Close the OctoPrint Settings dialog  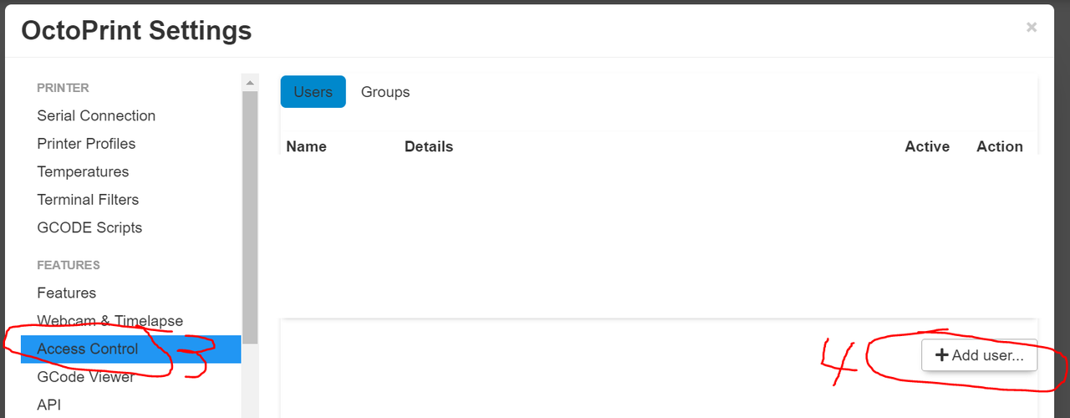tap(1032, 28)
